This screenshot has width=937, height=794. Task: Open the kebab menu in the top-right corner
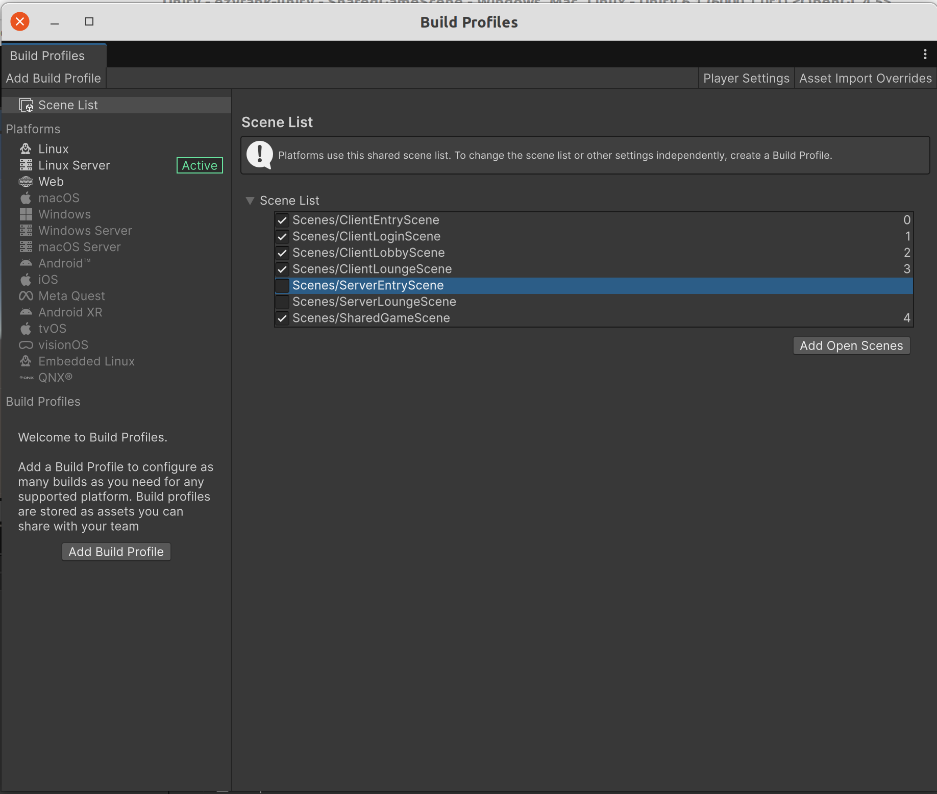pos(925,54)
